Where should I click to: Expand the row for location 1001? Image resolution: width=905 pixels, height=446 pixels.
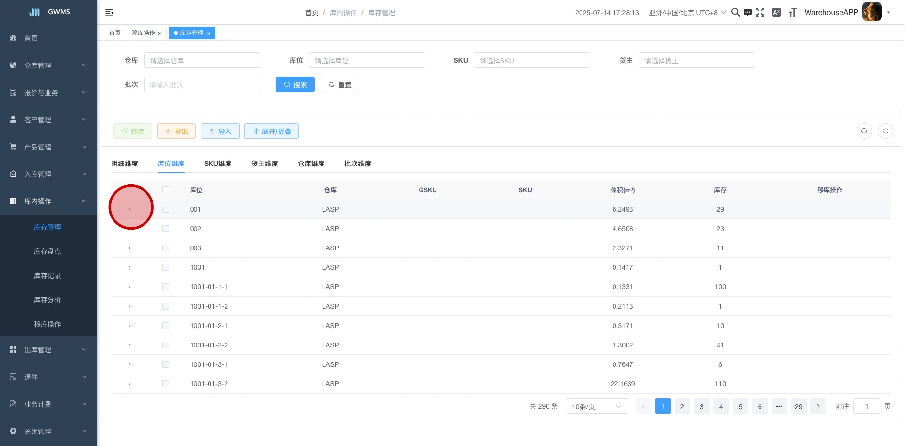pos(129,267)
